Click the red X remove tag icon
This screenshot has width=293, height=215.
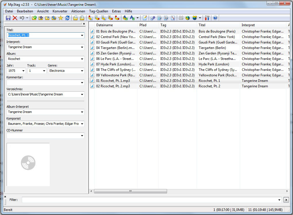point(15,18)
